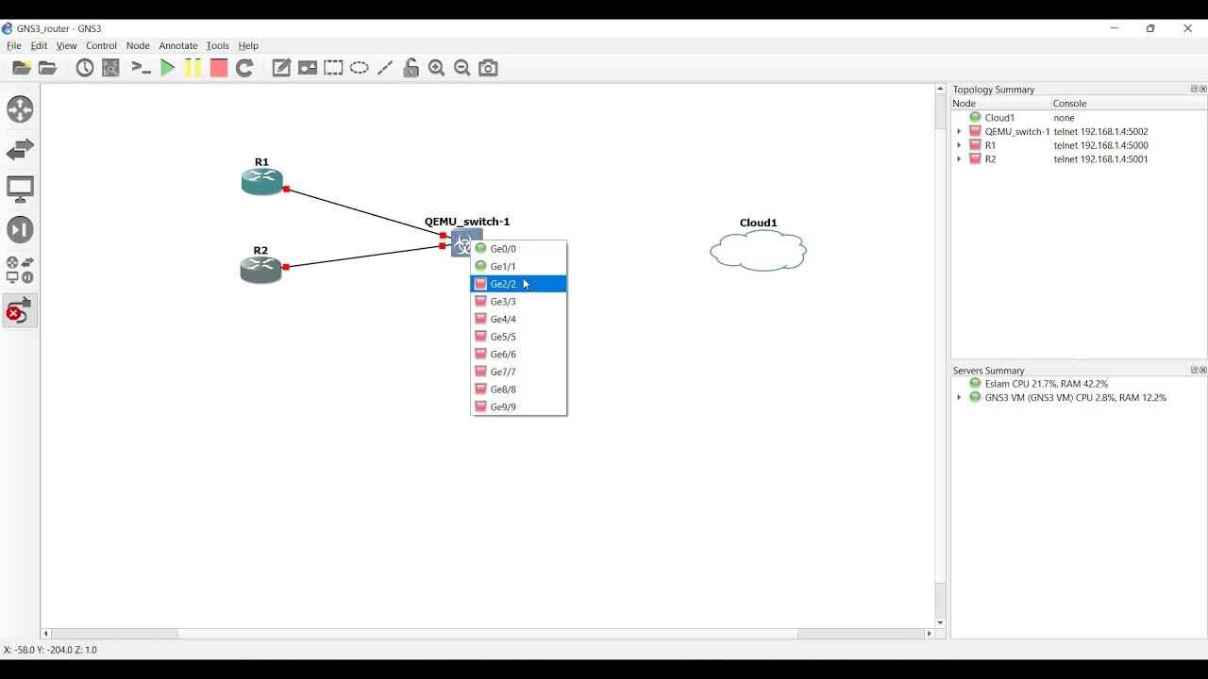1208x679 pixels.
Task: Toggle the add a link cable tool
Action: tap(20, 310)
